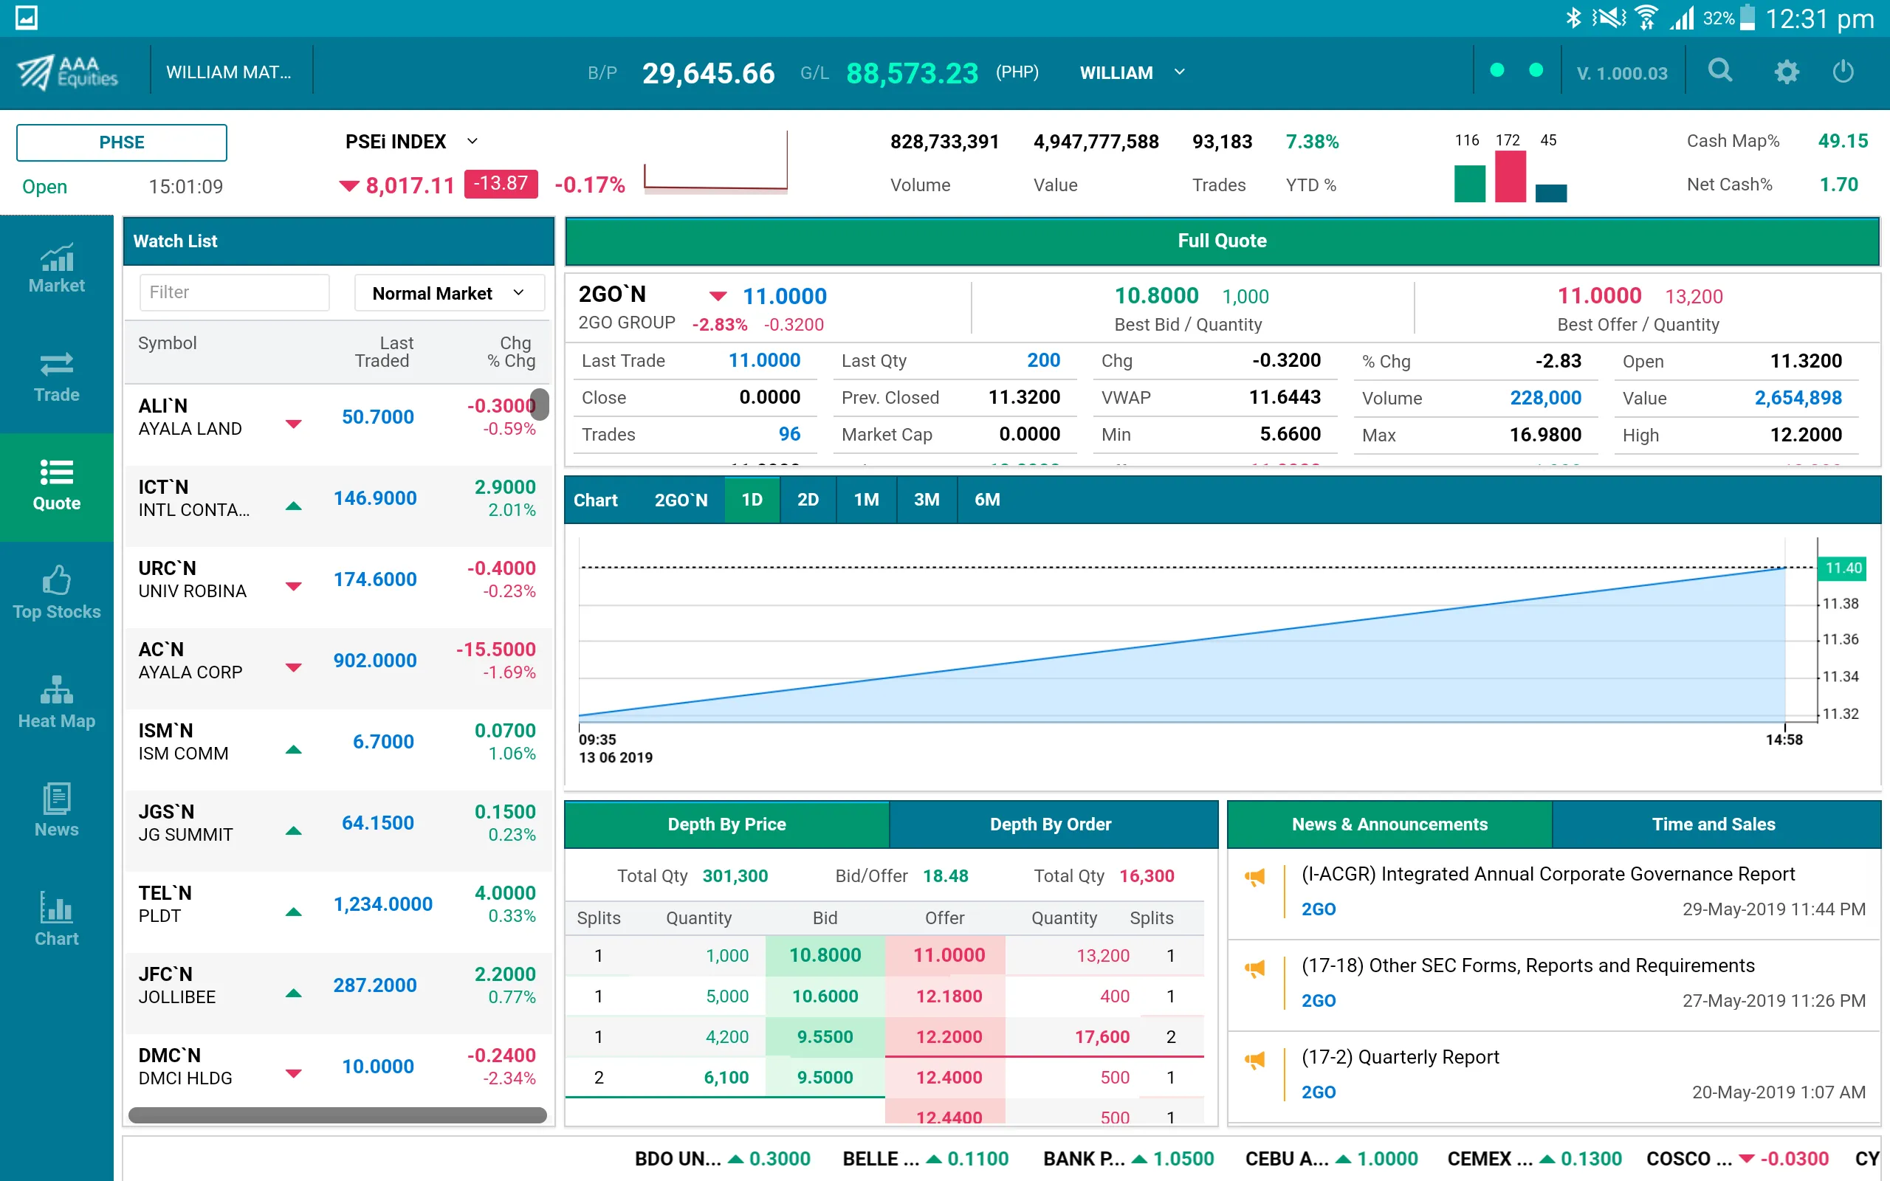Image resolution: width=1890 pixels, height=1181 pixels.
Task: Click the News & Announcements button
Action: coord(1389,823)
